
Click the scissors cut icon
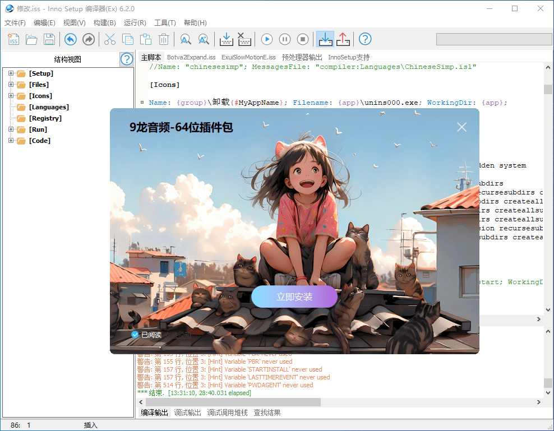[x=110, y=39]
